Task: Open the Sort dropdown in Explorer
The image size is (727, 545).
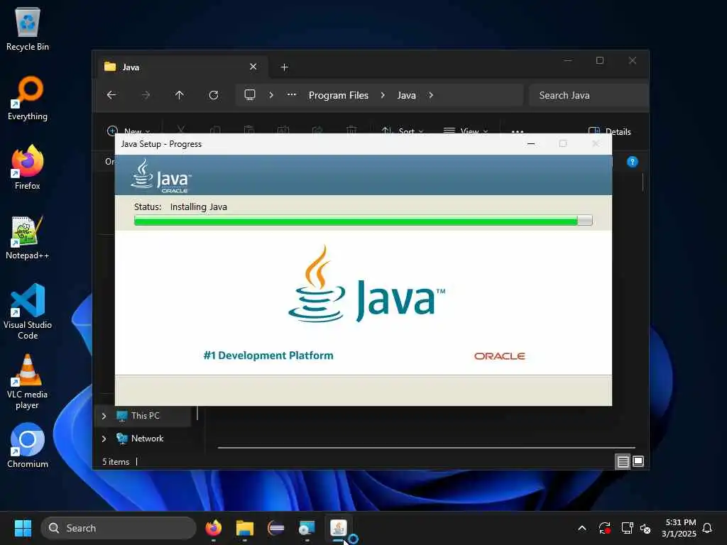Action: 402,131
